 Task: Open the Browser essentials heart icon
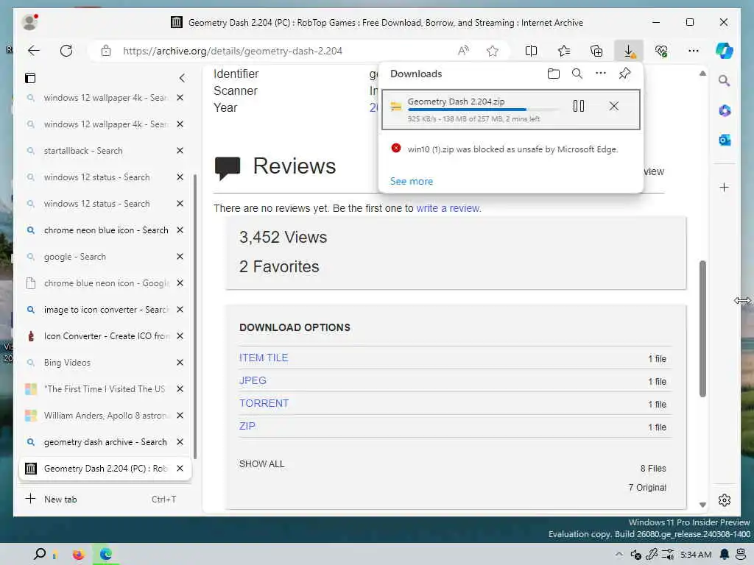coord(661,51)
